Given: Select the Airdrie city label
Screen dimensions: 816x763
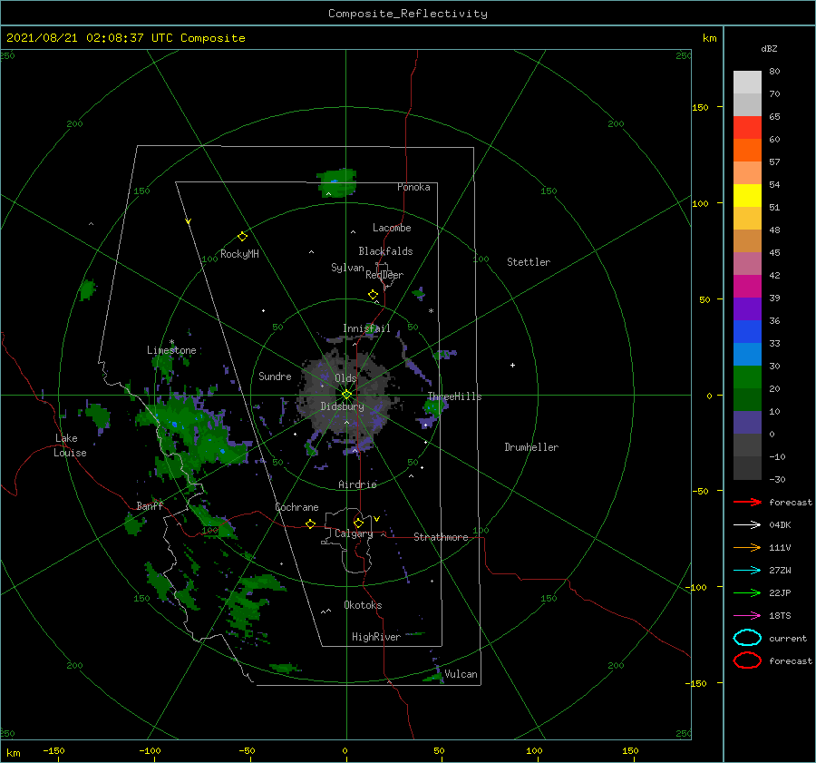Looking at the screenshot, I should pyautogui.click(x=357, y=484).
